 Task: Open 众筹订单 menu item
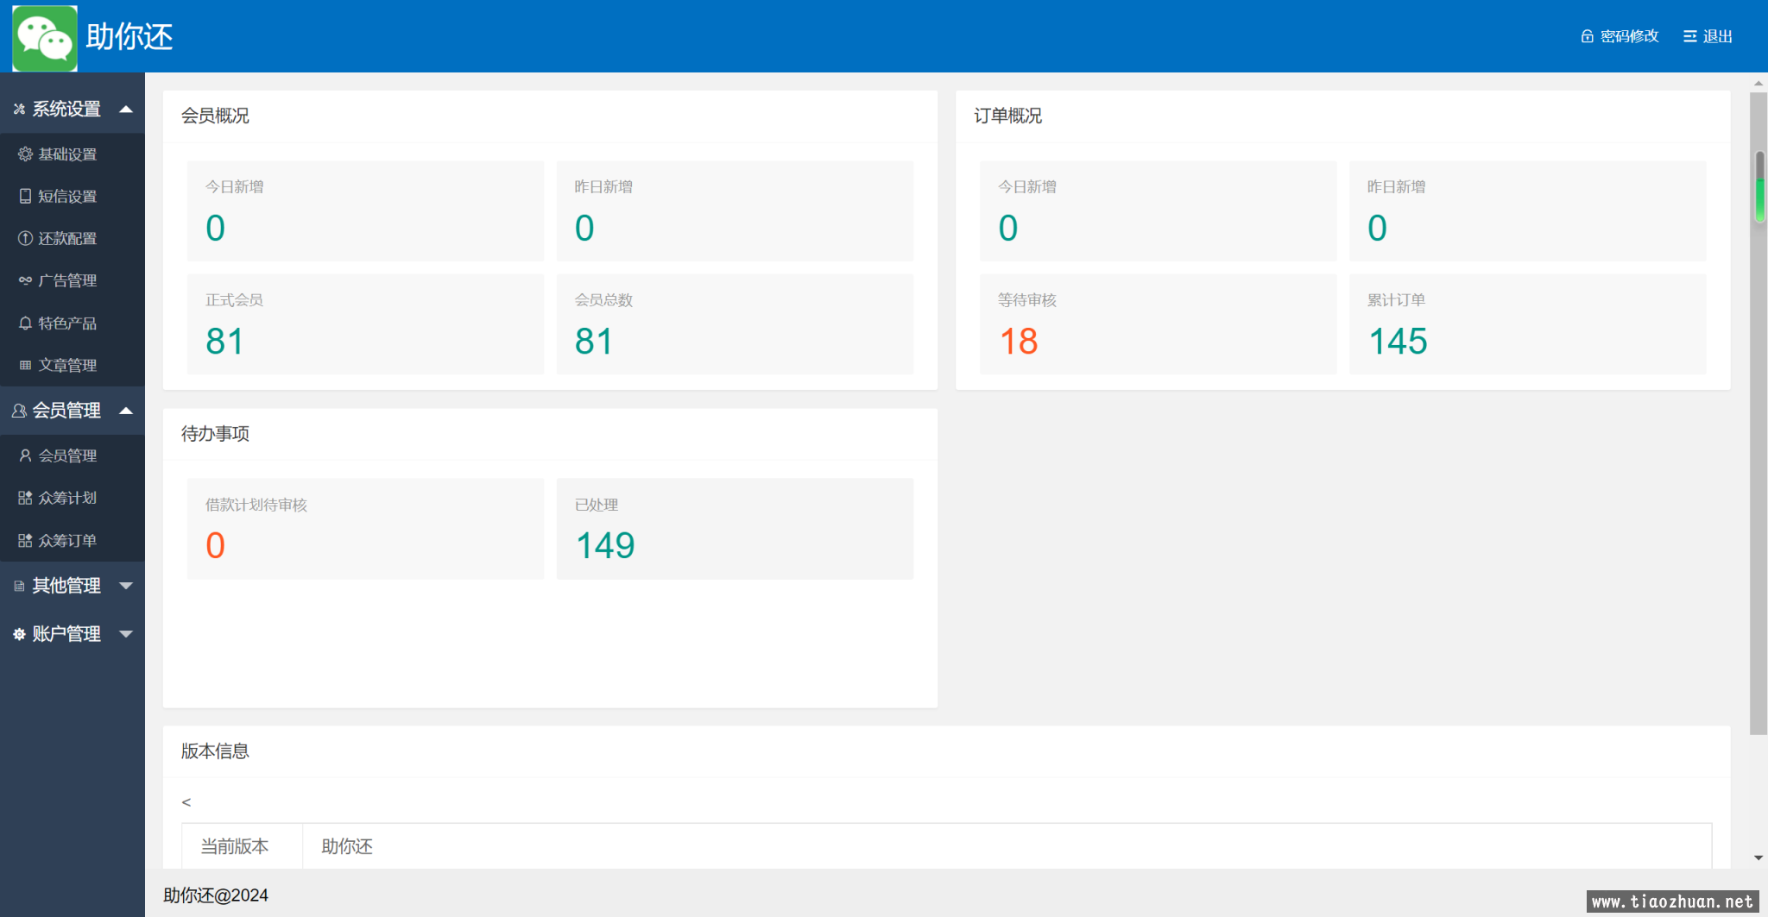click(73, 540)
